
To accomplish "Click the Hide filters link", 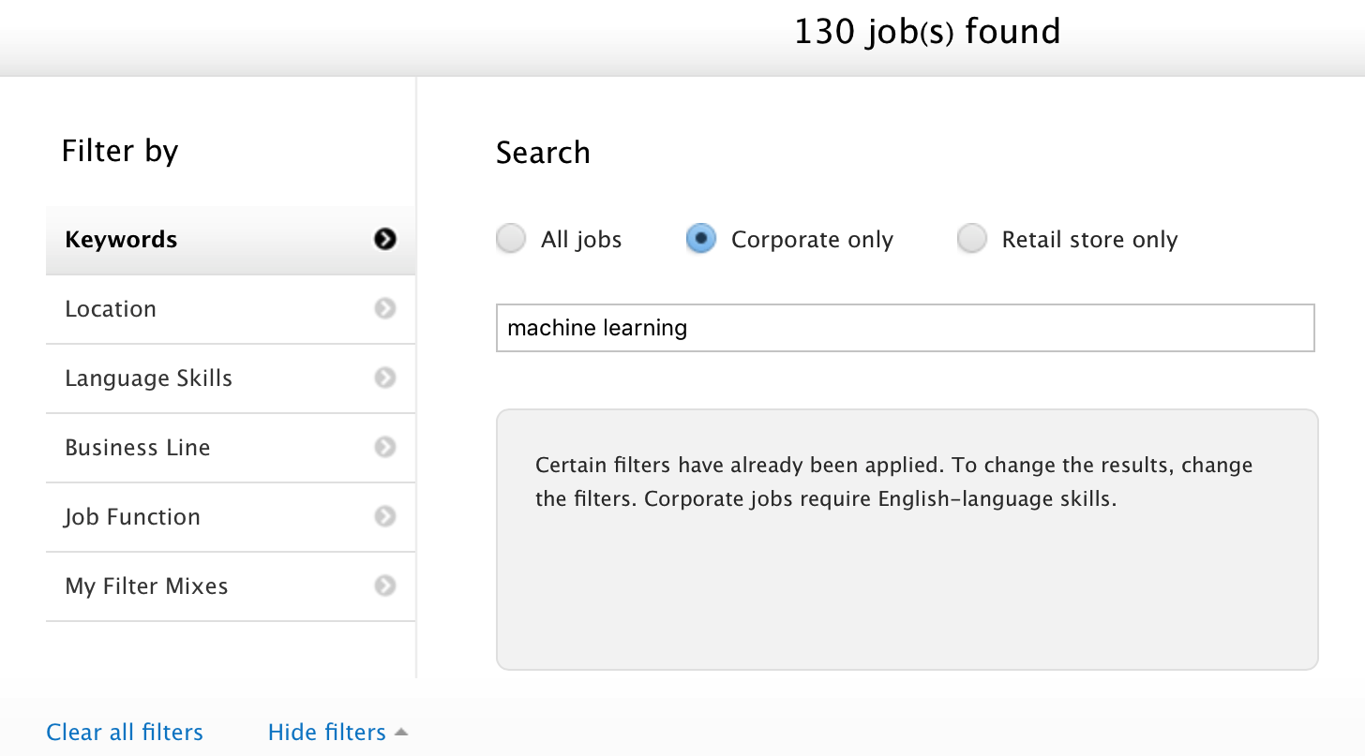I will click(326, 732).
